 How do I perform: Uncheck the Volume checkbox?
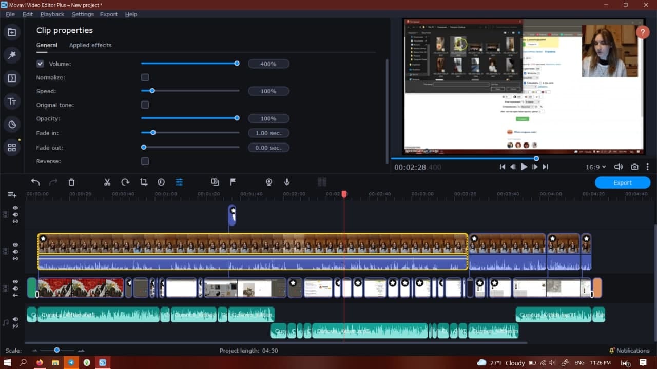40,64
